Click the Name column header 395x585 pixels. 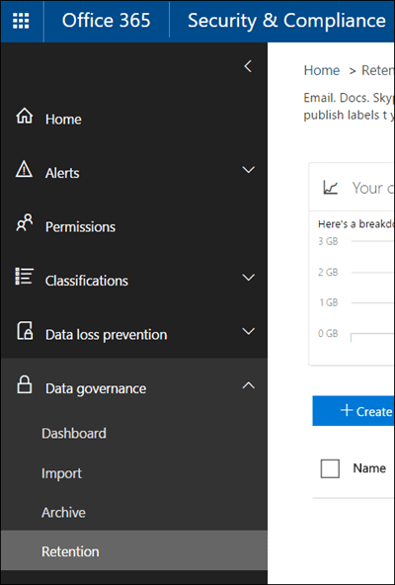[369, 468]
